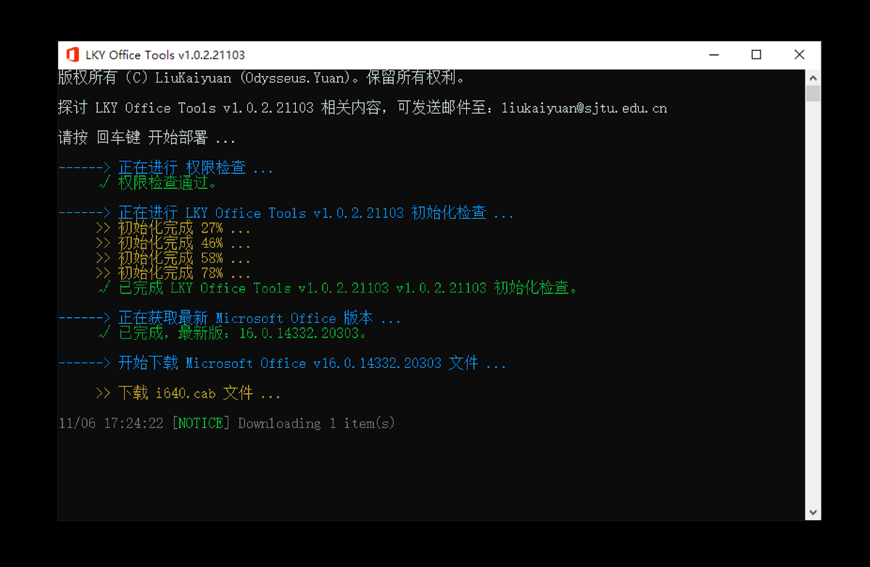
Task: Close the LKY Office Tools window
Action: (799, 55)
